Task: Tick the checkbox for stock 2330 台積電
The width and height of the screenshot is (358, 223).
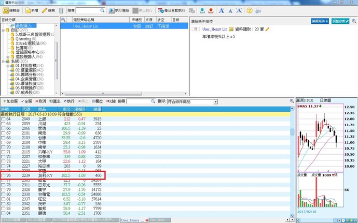Action: [x=3, y=192]
